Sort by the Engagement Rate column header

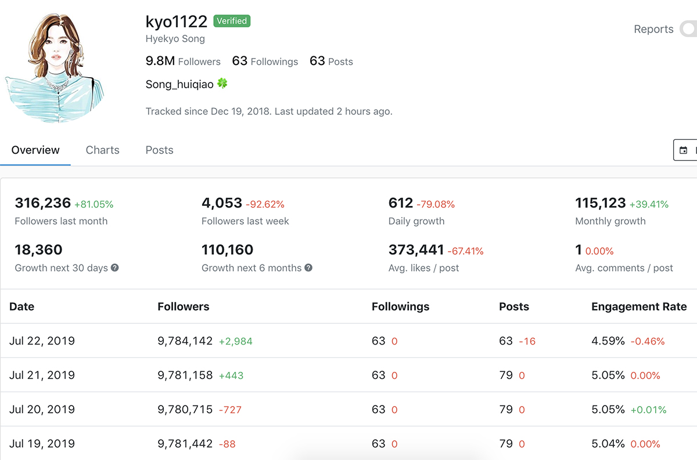[639, 306]
